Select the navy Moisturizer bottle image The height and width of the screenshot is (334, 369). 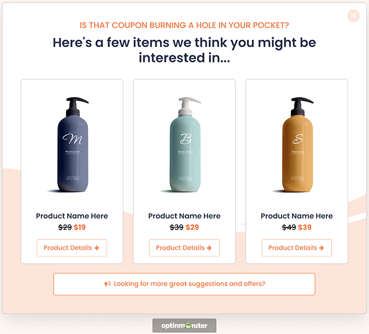coord(72,145)
